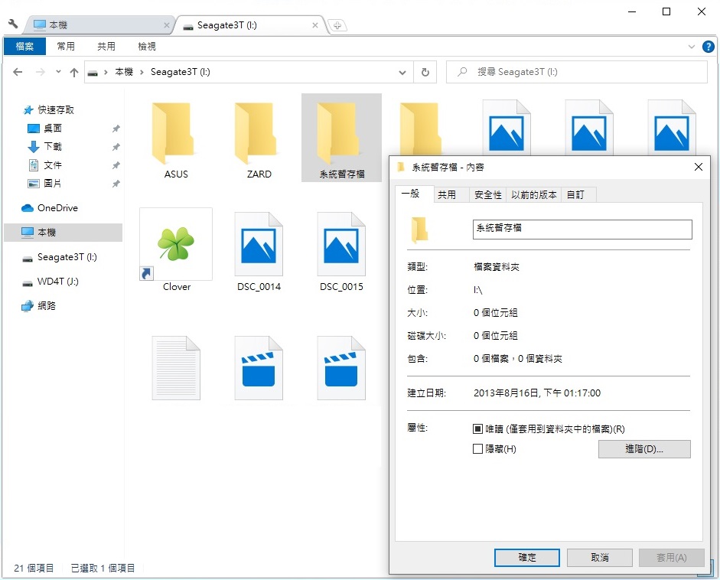720x580 pixels.
Task: Click 已選取 1 個項目 in status bar
Action: 103,568
